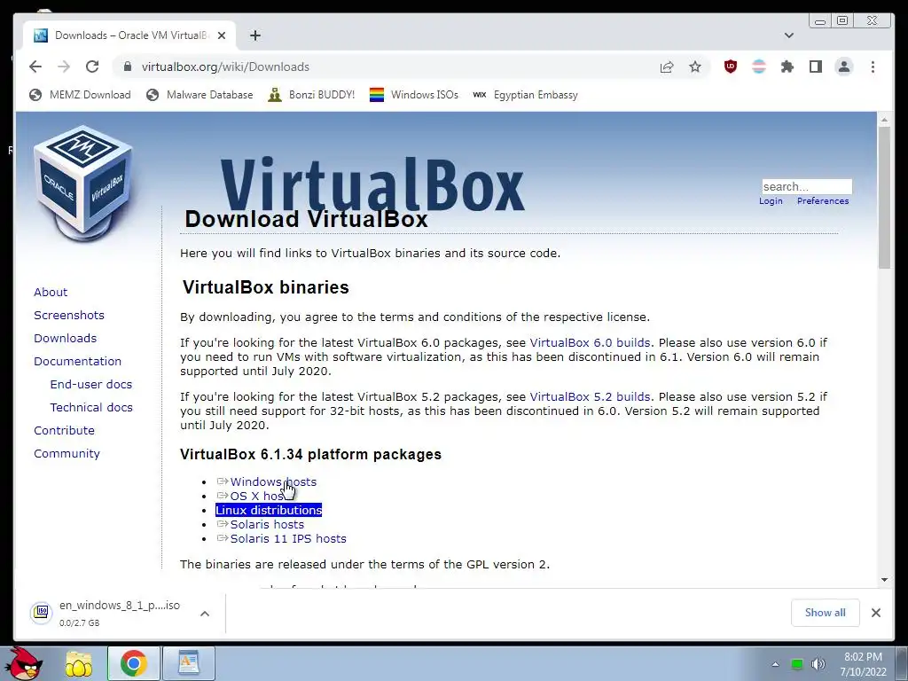Toggle the Chrome side panel
This screenshot has width=908, height=681.
coord(816,67)
